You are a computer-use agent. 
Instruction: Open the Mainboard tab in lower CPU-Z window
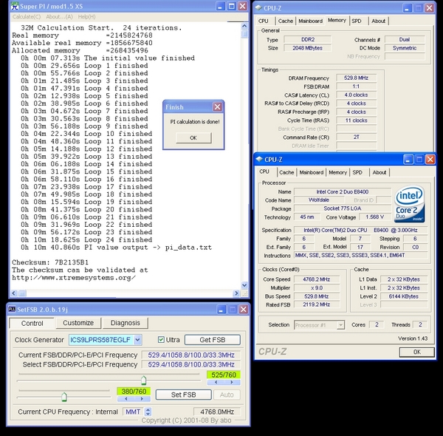(312, 172)
